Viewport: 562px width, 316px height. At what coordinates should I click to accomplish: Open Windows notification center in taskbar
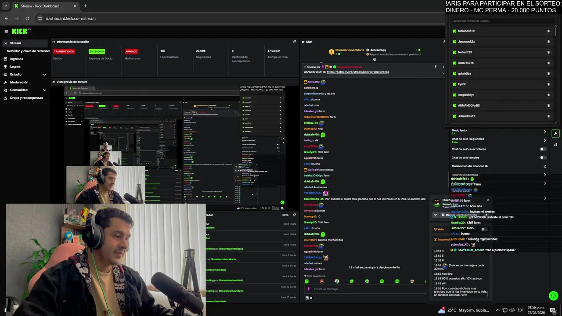553,310
